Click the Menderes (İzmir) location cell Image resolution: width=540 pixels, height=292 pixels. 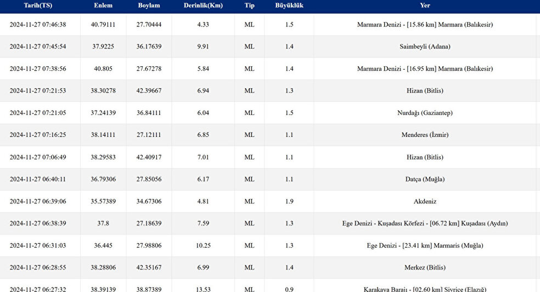coord(425,135)
